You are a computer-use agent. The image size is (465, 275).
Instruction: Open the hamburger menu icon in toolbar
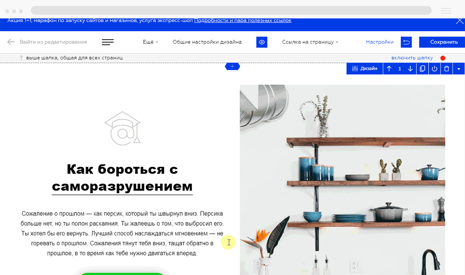pos(108,42)
